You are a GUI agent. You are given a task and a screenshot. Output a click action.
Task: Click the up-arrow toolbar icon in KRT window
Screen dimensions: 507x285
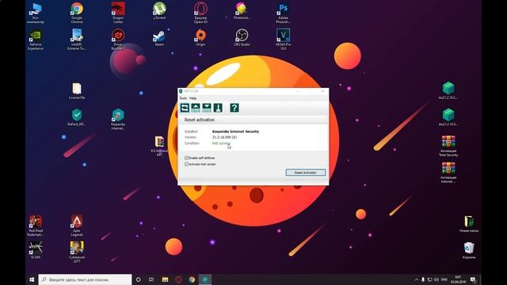click(196, 108)
